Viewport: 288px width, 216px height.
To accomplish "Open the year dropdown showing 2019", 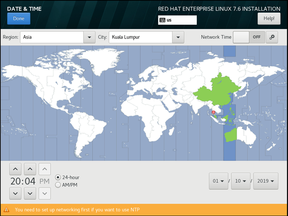I will pos(266,181).
